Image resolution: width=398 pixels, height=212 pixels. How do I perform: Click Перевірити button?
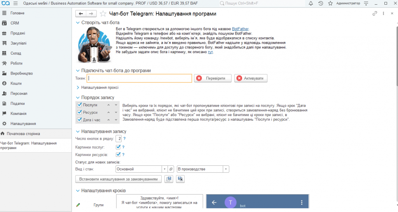point(213,78)
